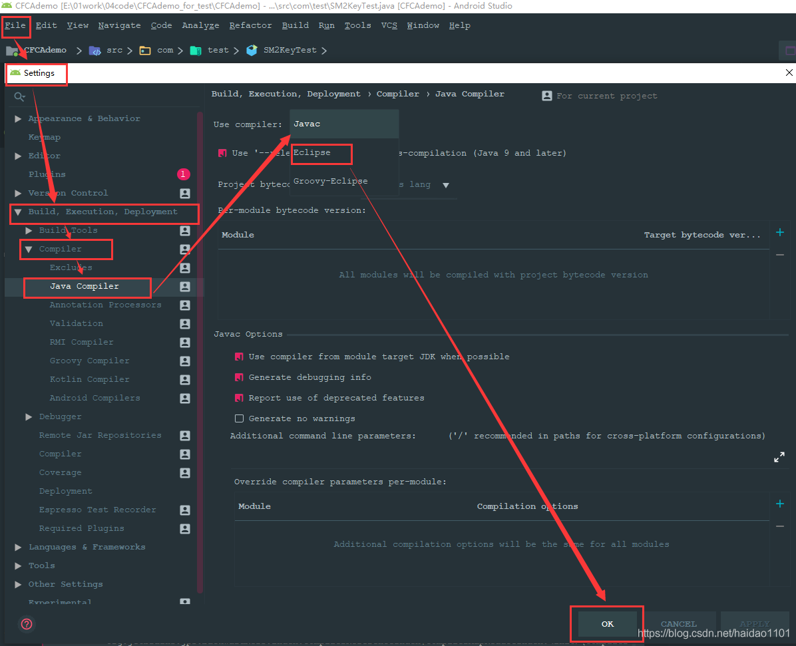Image resolution: width=796 pixels, height=646 pixels.
Task: Click the CANCEL button
Action: coord(679,624)
